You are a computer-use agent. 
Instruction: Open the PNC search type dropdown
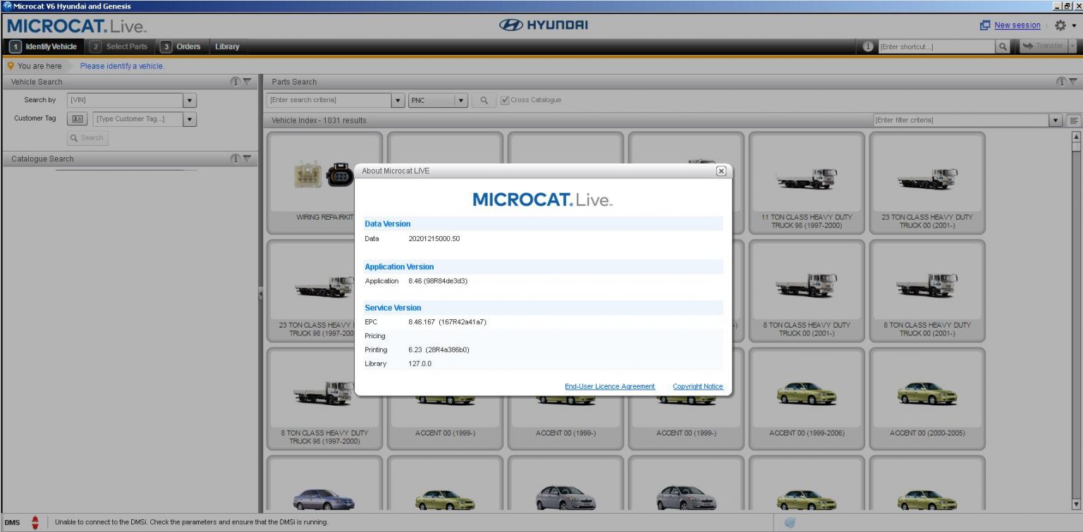tap(461, 99)
